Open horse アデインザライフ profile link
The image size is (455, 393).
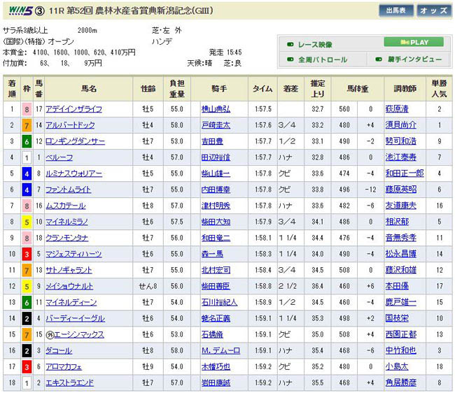tap(73, 109)
